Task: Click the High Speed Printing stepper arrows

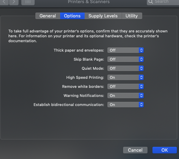Action: [141, 77]
